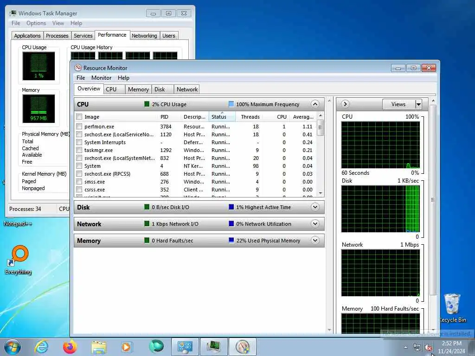Expand the Network section chevron
Image resolution: width=475 pixels, height=356 pixels.
[x=315, y=224]
